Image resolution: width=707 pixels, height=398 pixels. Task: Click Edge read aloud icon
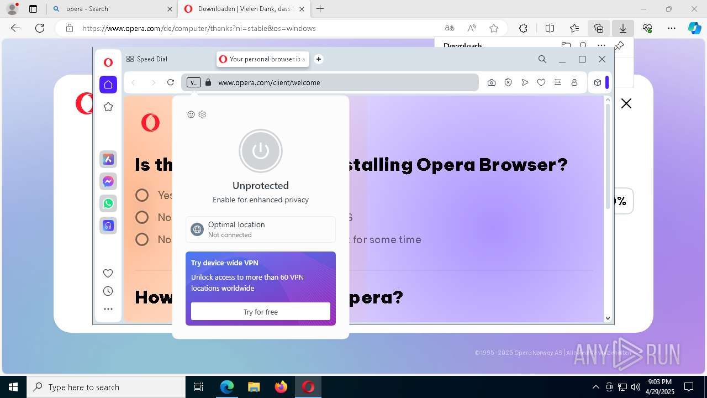[472, 28]
